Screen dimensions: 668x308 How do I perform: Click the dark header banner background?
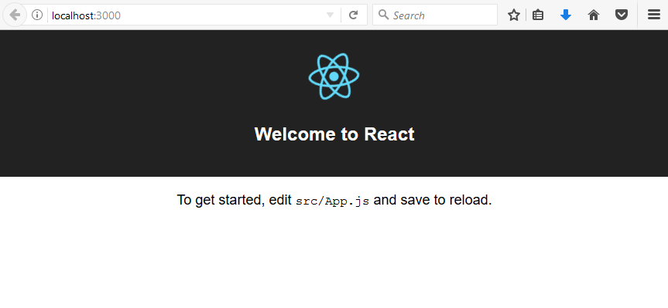[x=128, y=102]
